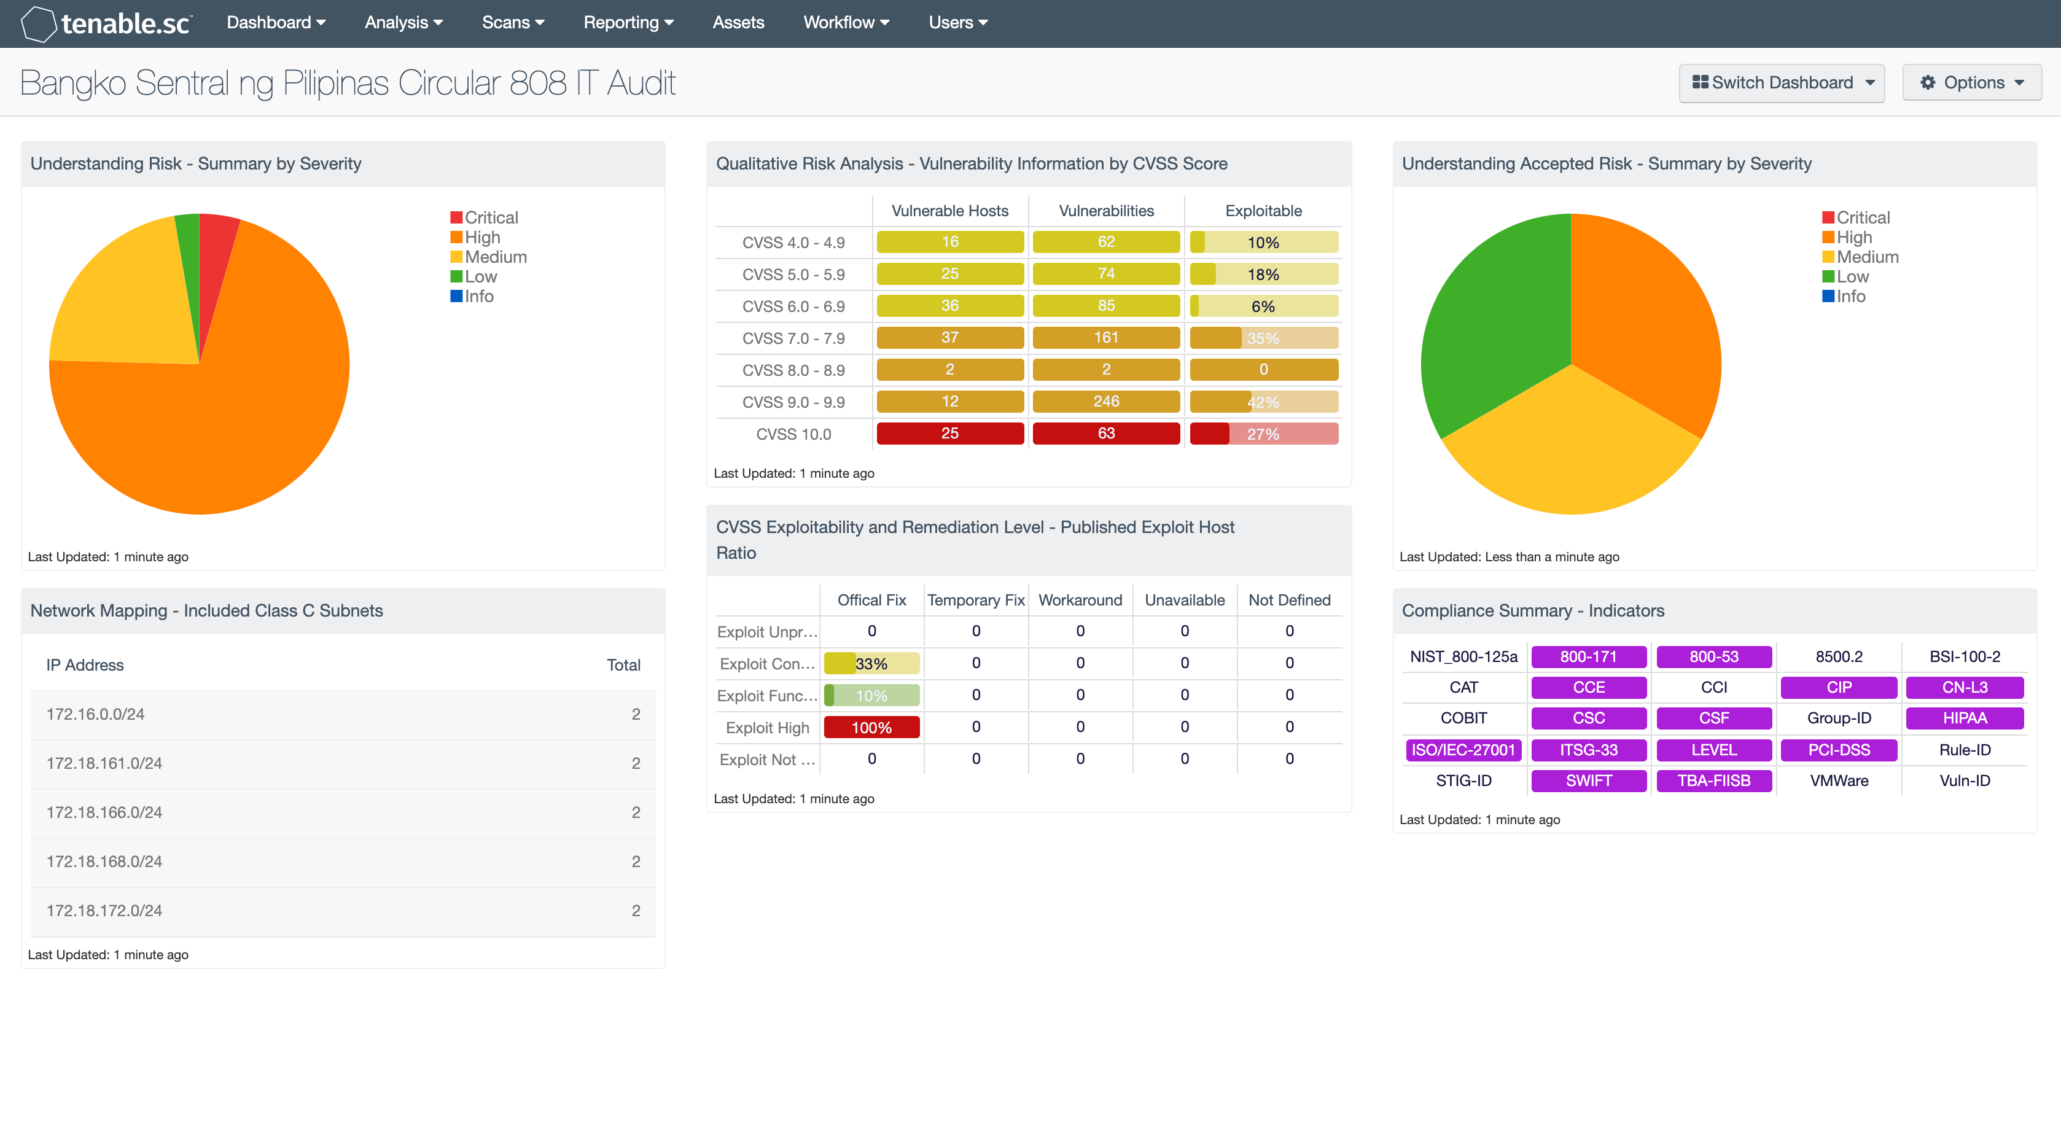Open the Users menu
This screenshot has width=2061, height=1125.
[957, 22]
